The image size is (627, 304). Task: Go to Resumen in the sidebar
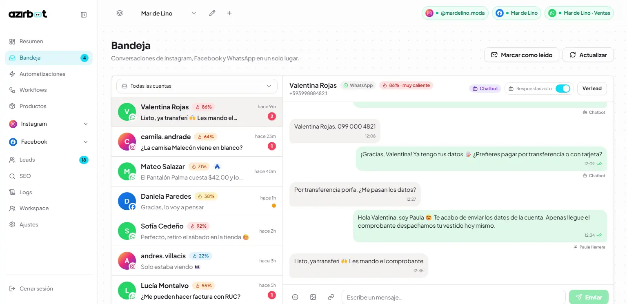pos(49,41)
